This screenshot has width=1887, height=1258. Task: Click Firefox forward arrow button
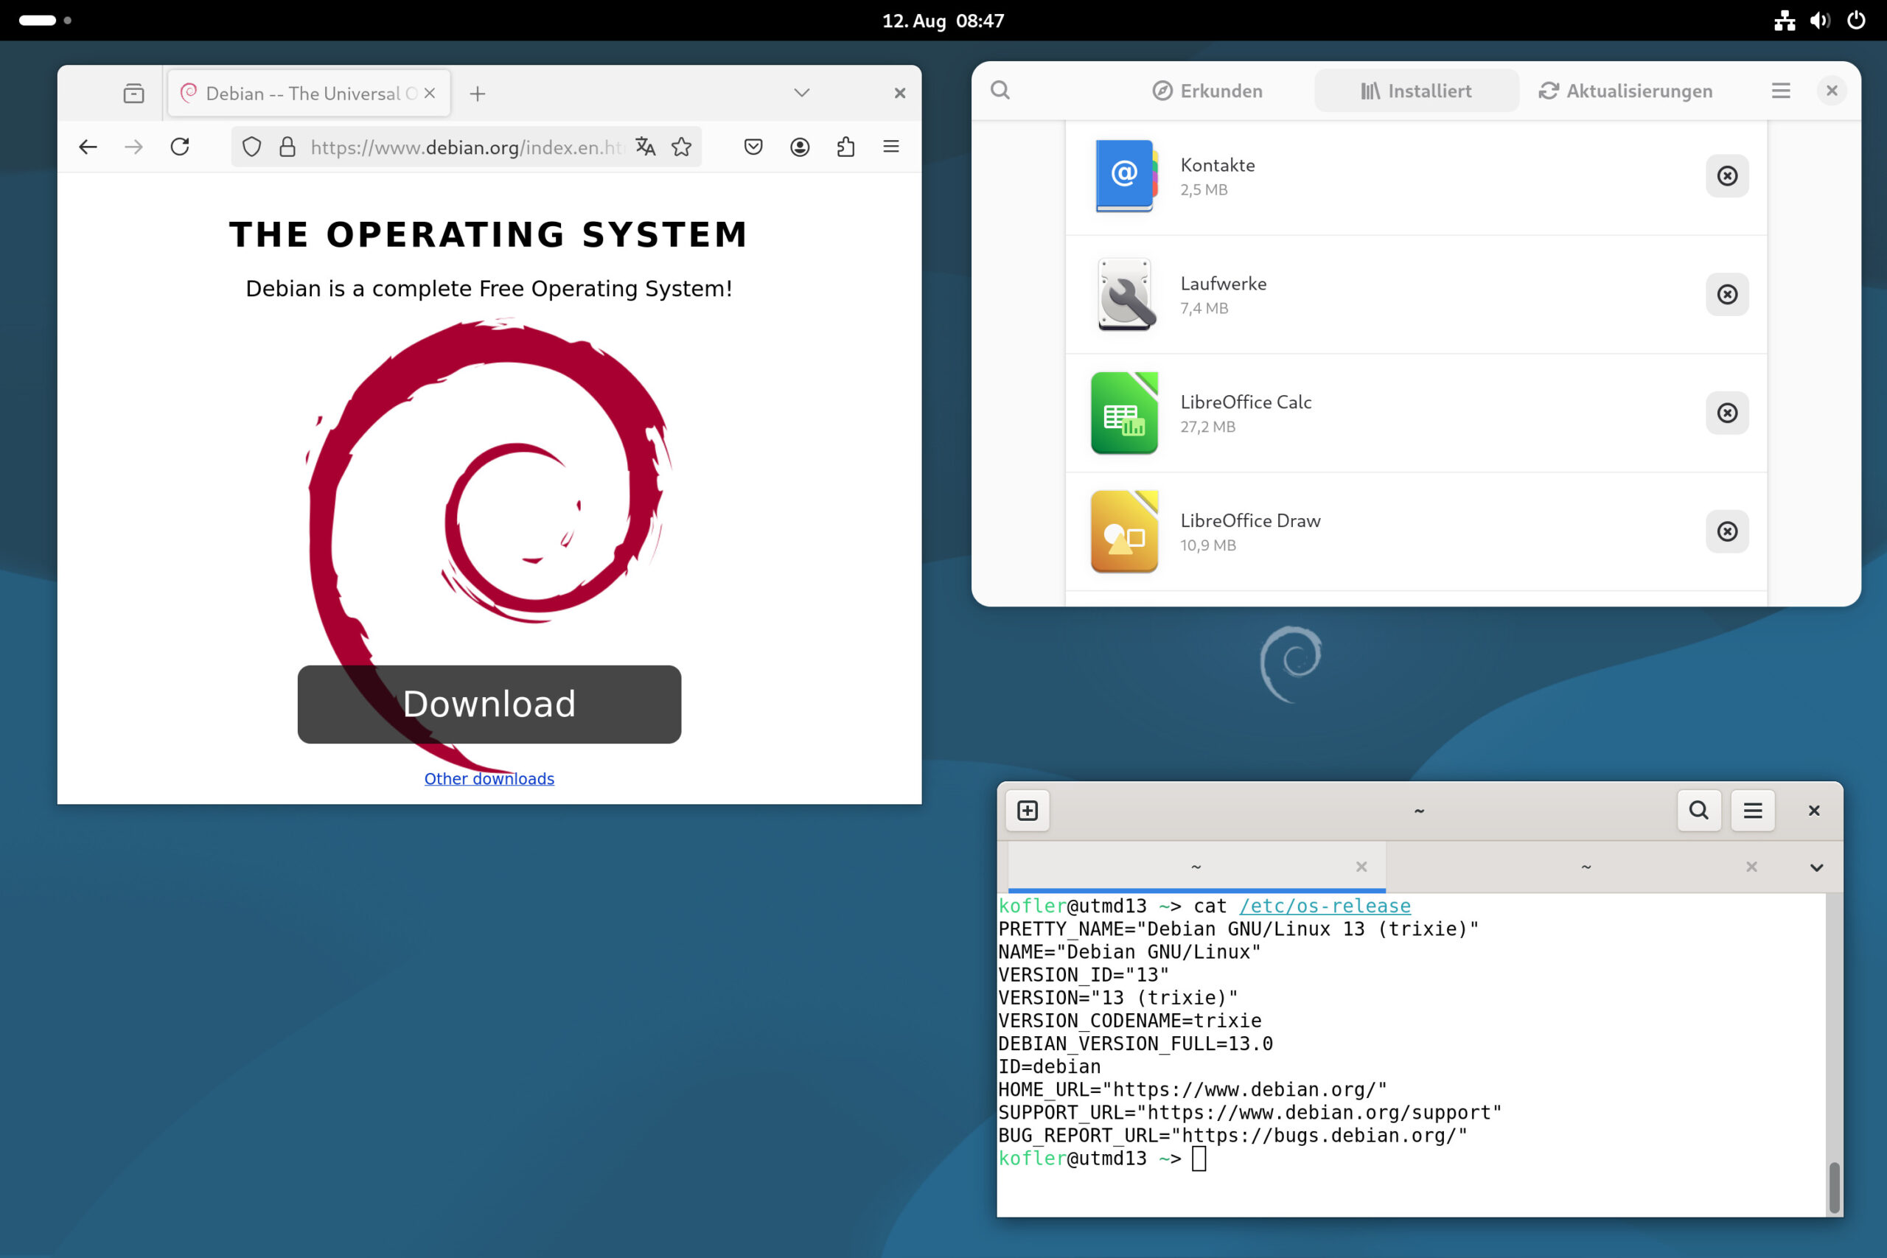[134, 147]
